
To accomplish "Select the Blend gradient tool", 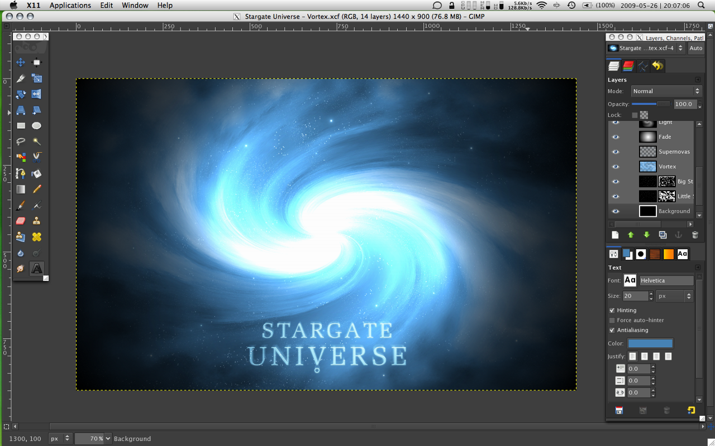I will 21,190.
